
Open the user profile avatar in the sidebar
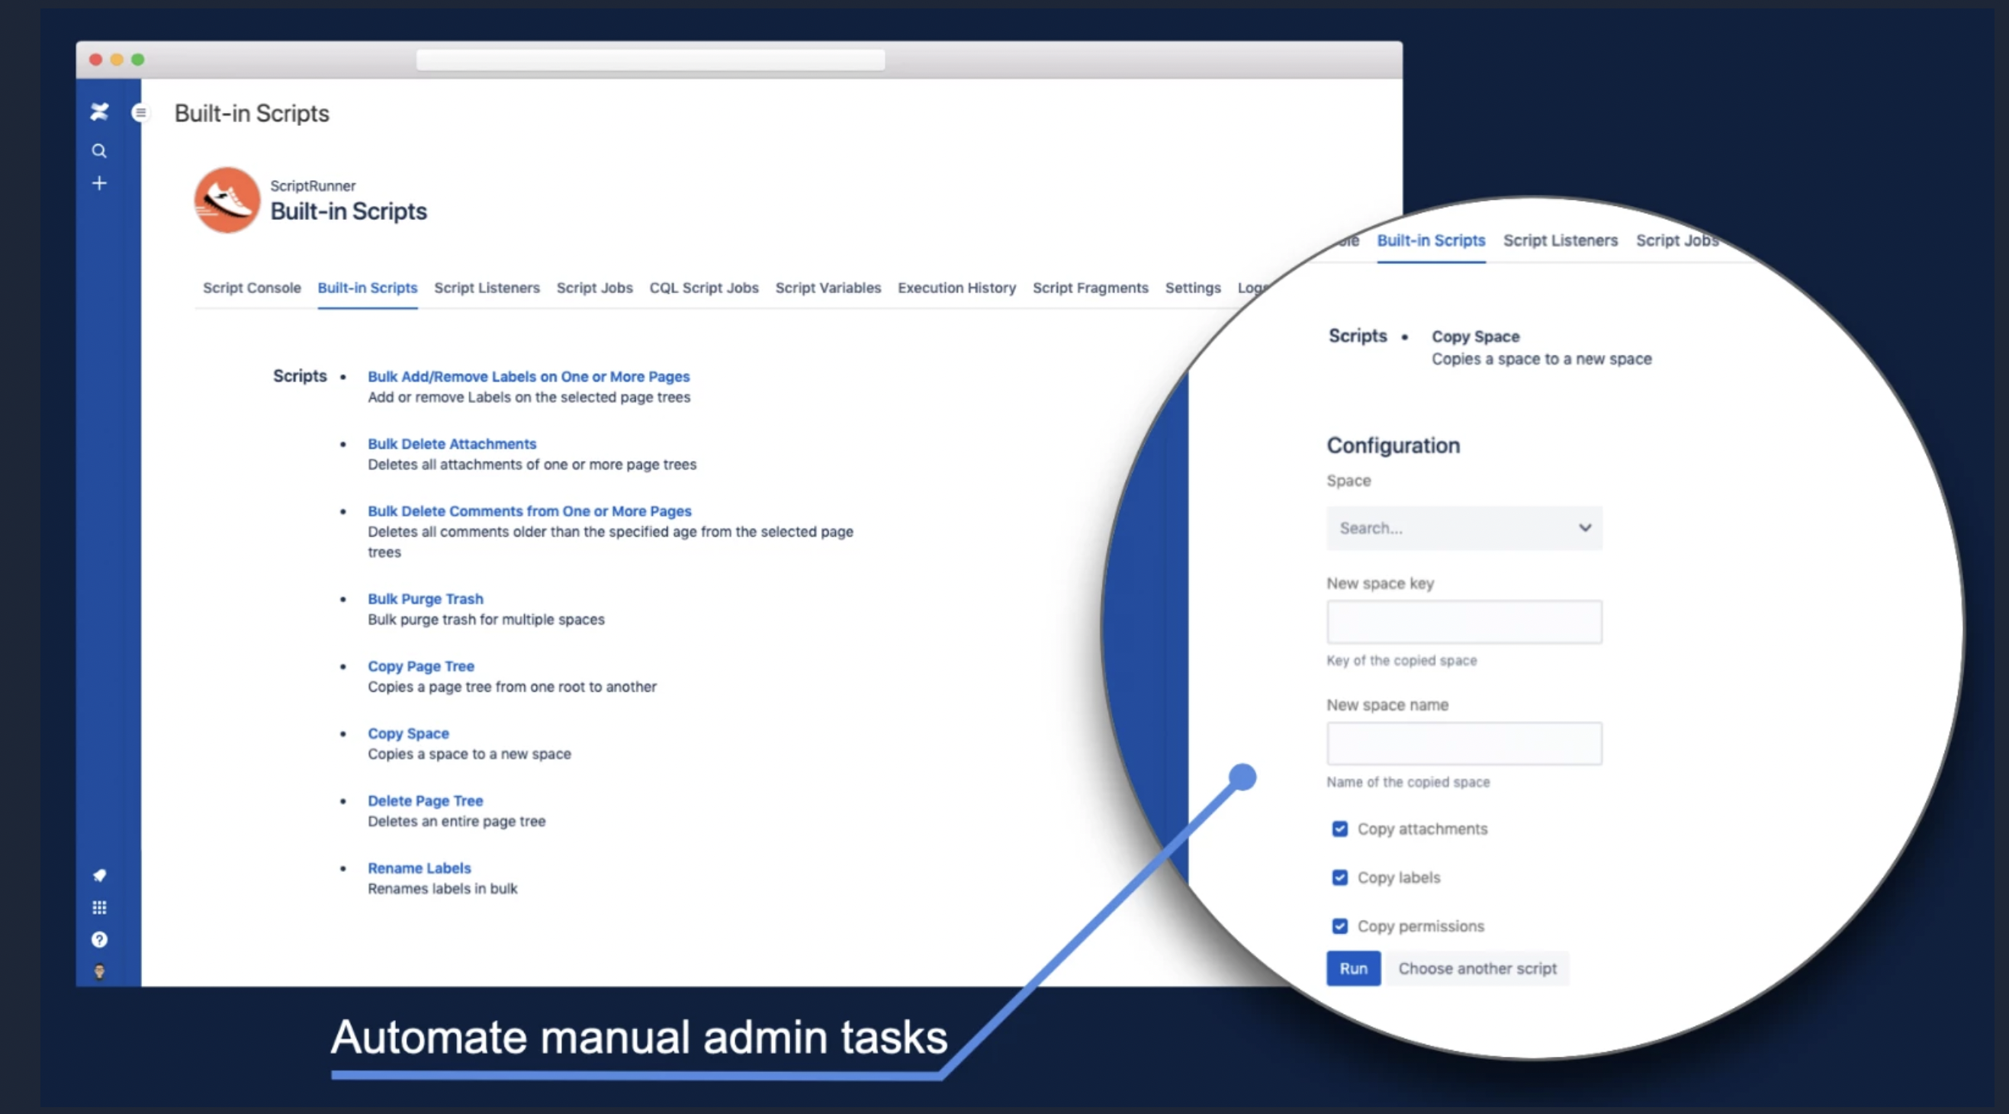pyautogui.click(x=99, y=971)
